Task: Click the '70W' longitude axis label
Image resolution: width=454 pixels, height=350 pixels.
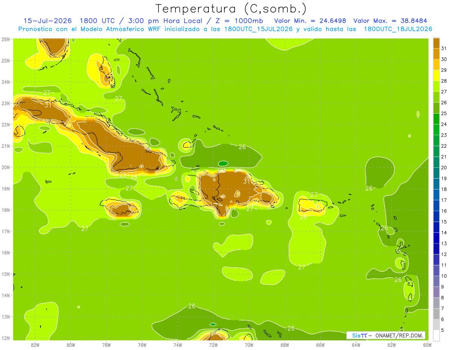Action: pos(249,345)
